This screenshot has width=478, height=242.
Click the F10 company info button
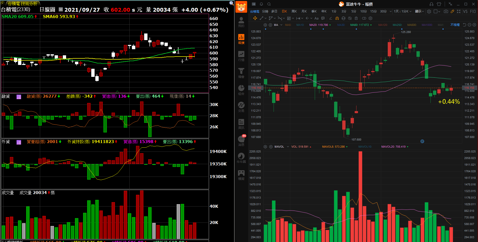pyautogui.click(x=473, y=11)
